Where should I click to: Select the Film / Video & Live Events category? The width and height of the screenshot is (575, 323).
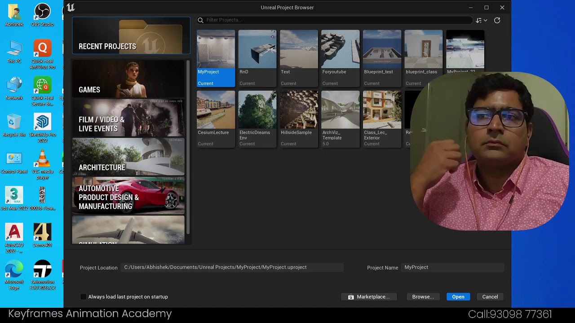[x=128, y=118]
